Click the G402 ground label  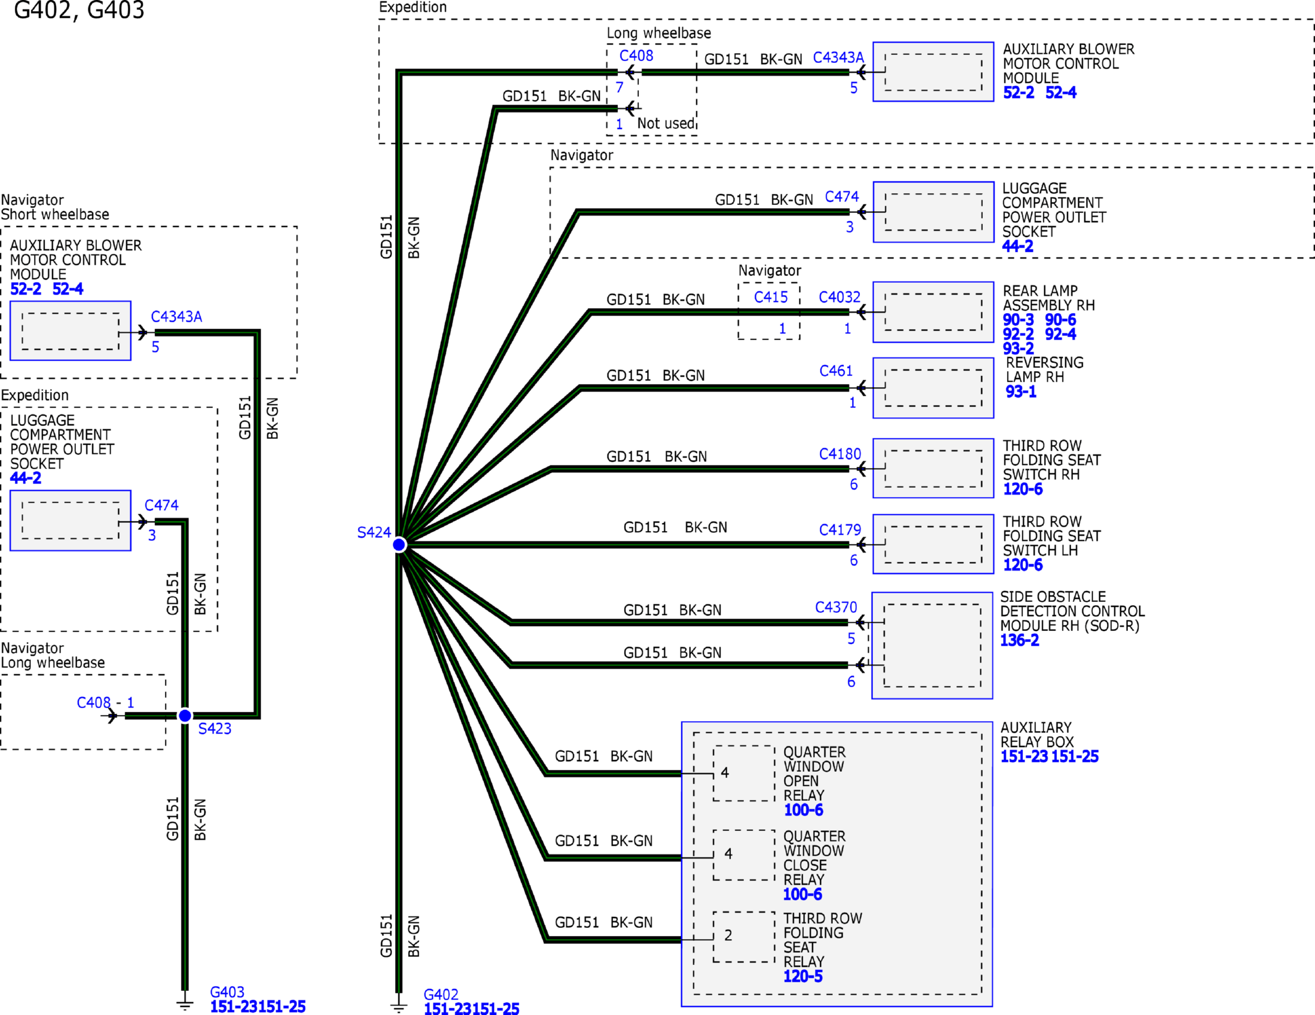coord(441,995)
